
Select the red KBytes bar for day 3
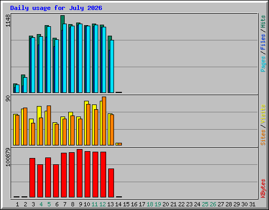32,178
